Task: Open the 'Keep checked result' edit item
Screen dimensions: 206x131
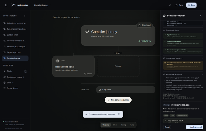Action: [183, 121]
